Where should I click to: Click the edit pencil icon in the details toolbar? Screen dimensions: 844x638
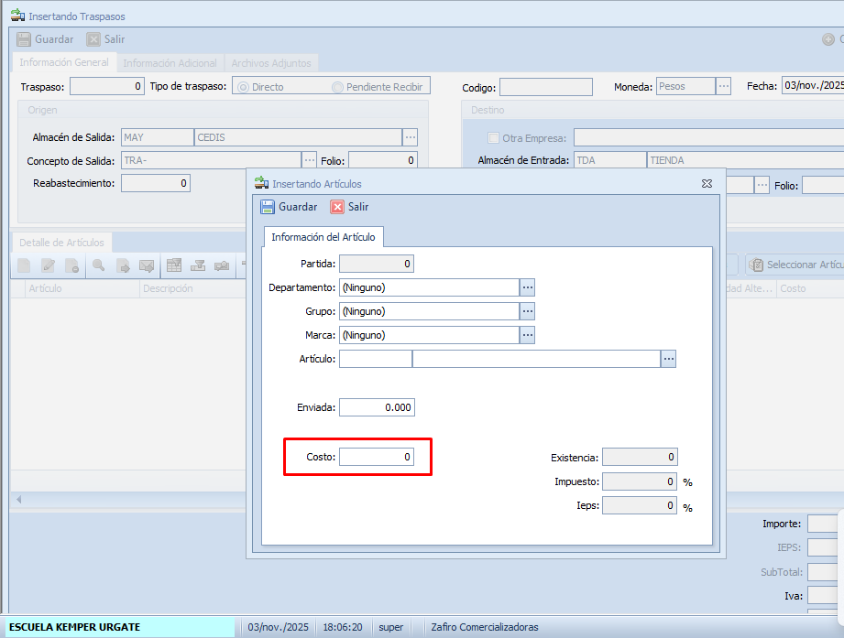click(x=48, y=265)
